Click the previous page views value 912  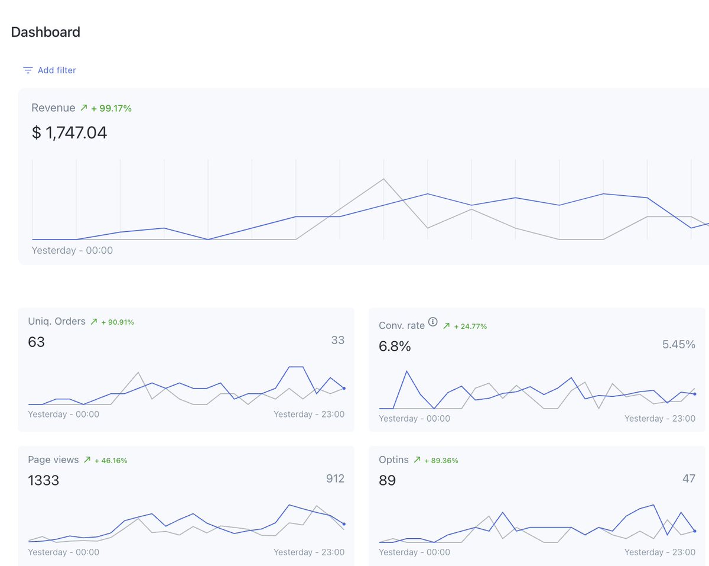pos(335,478)
